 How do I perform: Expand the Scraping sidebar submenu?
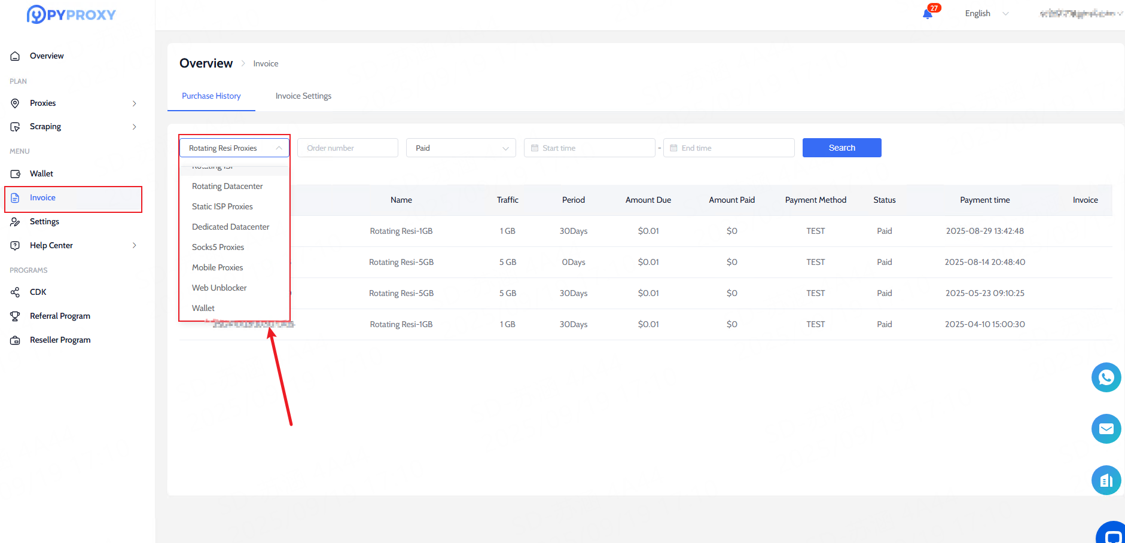[x=134, y=127]
